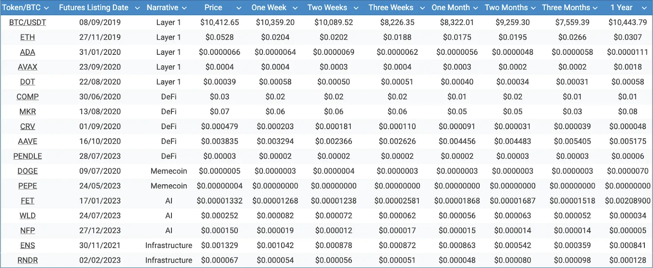Open the One Week column dropdown chevron
This screenshot has width=653, height=268.
295,8
